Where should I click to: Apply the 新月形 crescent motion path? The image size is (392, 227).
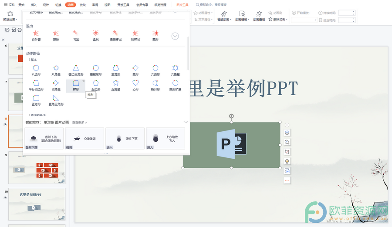[x=155, y=85]
